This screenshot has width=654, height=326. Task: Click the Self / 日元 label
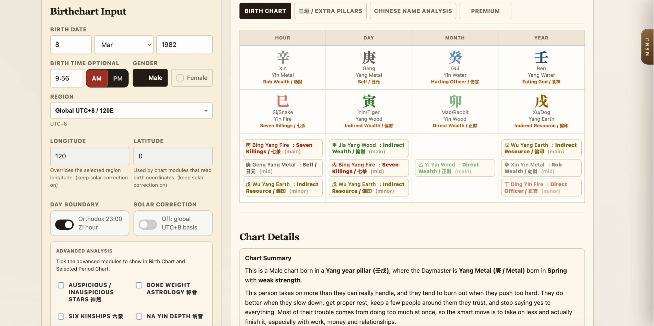[x=369, y=82]
